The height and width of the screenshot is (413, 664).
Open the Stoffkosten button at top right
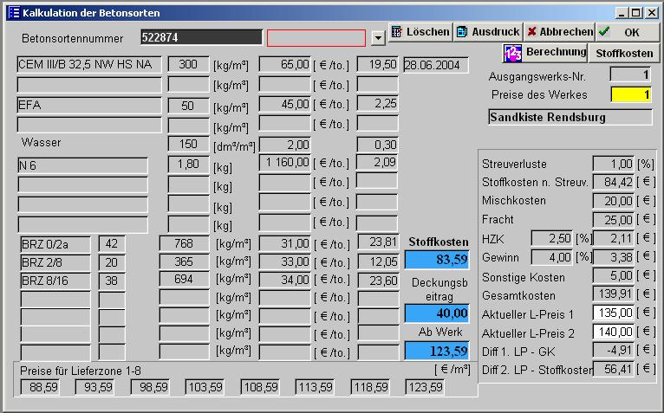(625, 54)
